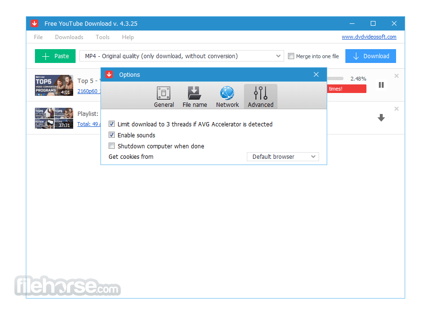Screen dimensions: 431x310
Task: Remove the Top 5 video from list
Action: point(397,76)
